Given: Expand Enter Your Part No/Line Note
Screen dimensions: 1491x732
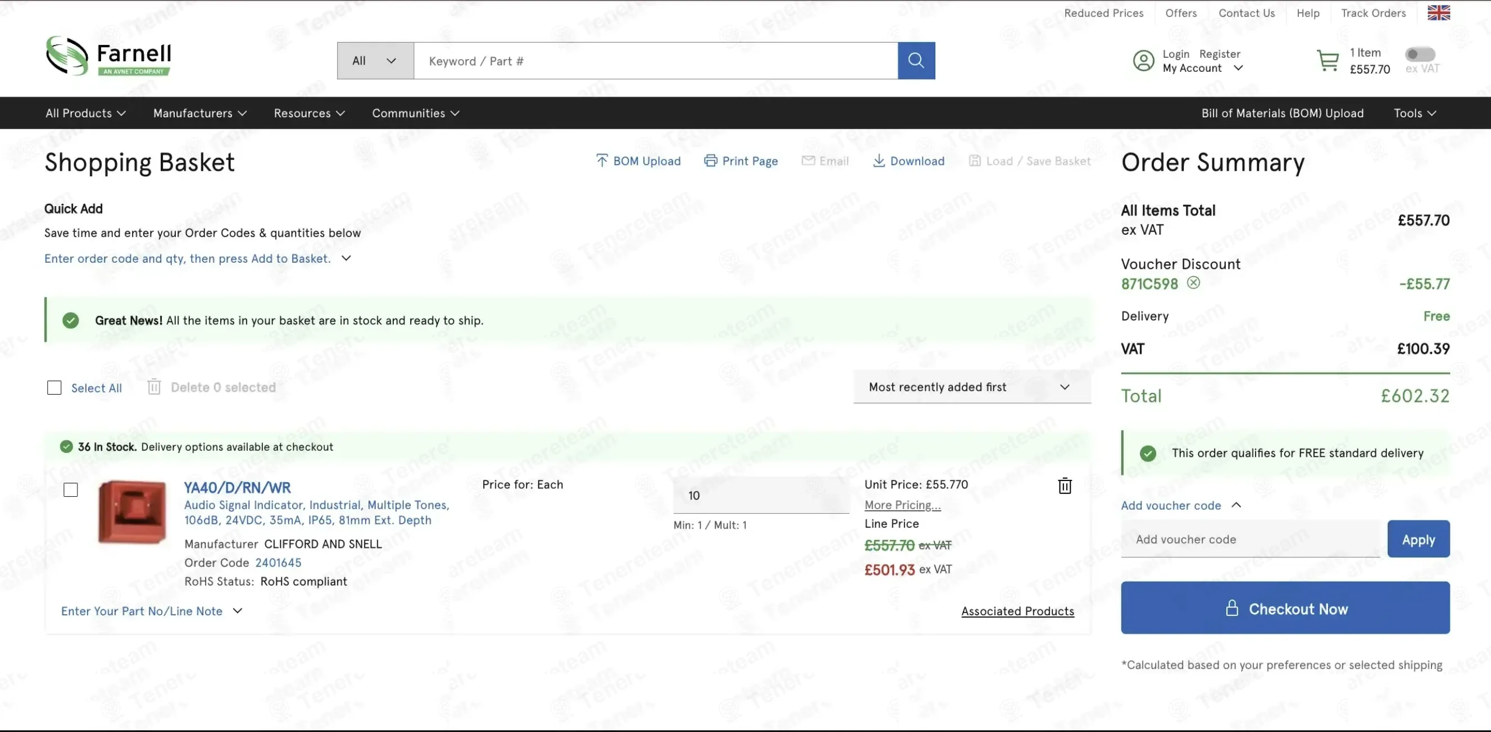Looking at the screenshot, I should (x=152, y=611).
